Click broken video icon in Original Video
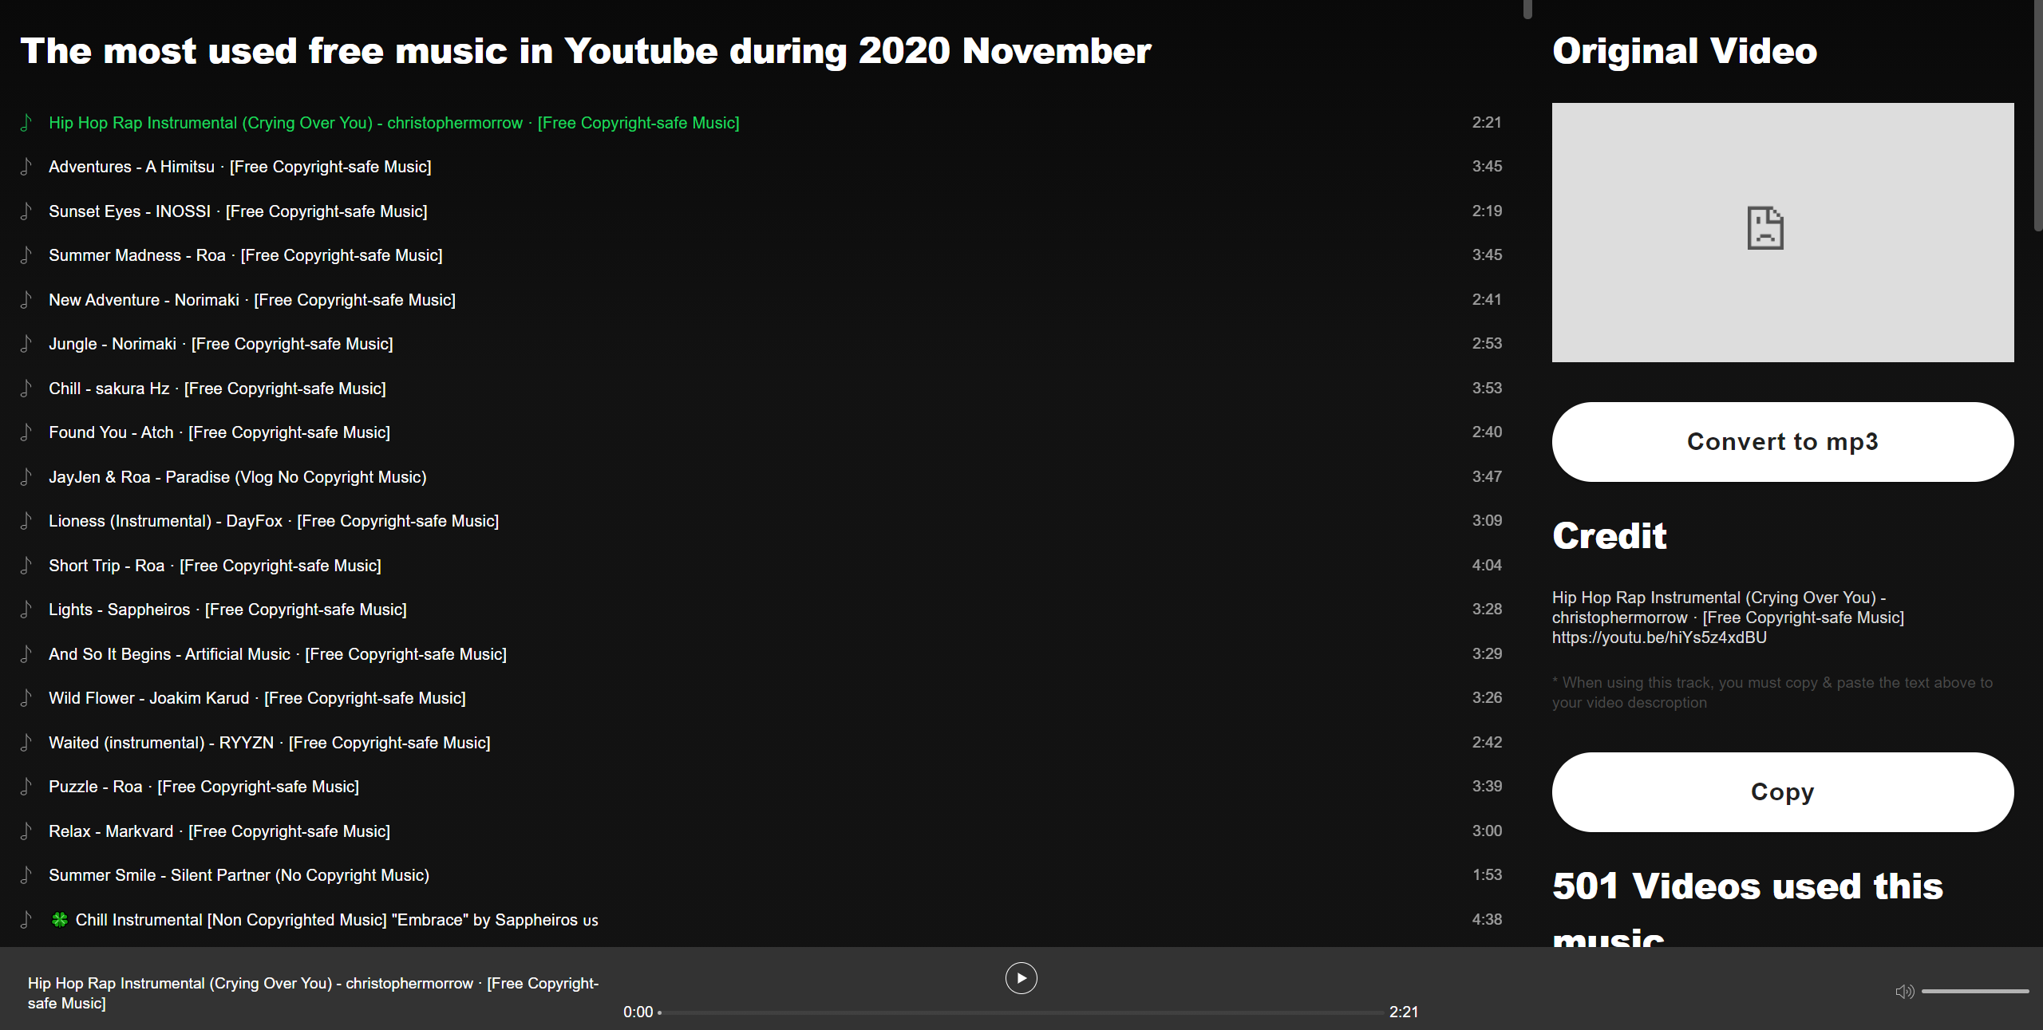Image resolution: width=2043 pixels, height=1030 pixels. (x=1765, y=229)
